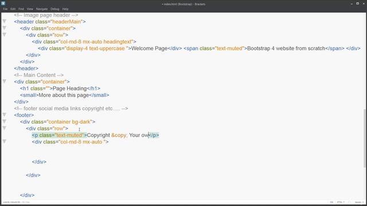Click the Spaces indentation setting in status bar
Viewport: 367px width, 206px height.
coord(359,202)
